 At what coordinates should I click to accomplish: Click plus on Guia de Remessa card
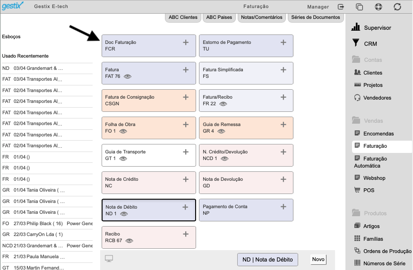tap(284, 125)
